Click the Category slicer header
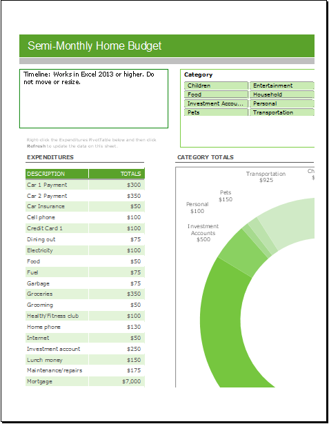 pyautogui.click(x=199, y=74)
